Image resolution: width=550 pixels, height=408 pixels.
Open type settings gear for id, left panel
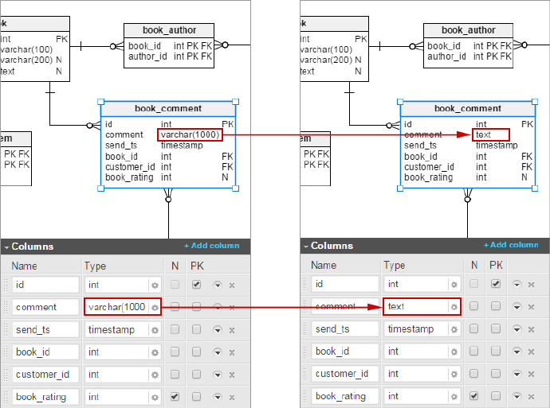click(x=155, y=286)
